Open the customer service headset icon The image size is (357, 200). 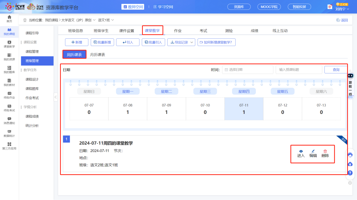click(x=350, y=155)
